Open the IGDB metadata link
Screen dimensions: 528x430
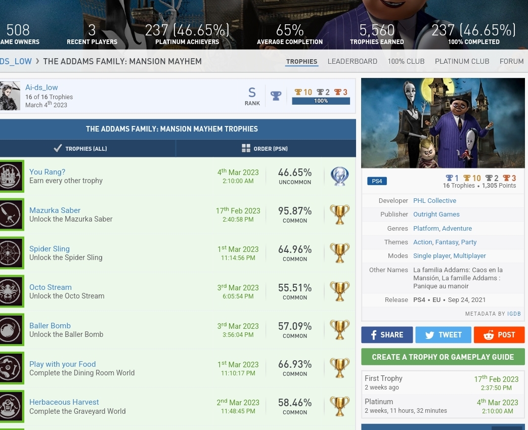(x=514, y=314)
